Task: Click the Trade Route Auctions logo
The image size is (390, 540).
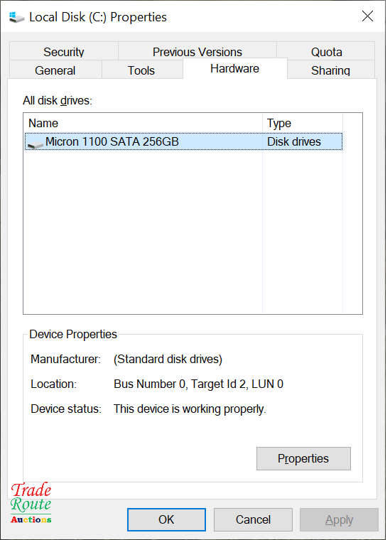Action: (31, 503)
